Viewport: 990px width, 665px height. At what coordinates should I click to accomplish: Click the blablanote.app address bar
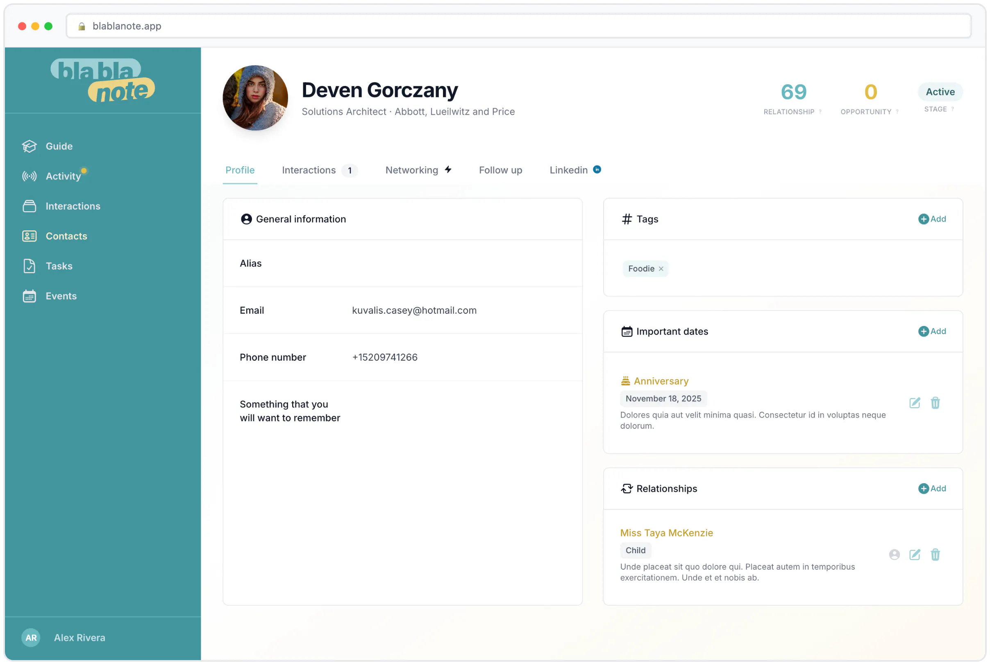pyautogui.click(x=518, y=26)
